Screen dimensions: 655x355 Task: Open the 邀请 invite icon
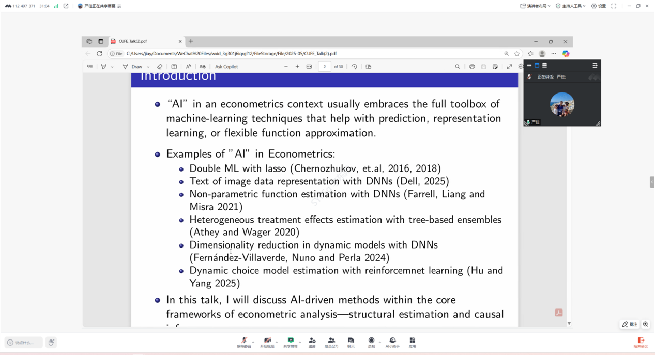[312, 342]
